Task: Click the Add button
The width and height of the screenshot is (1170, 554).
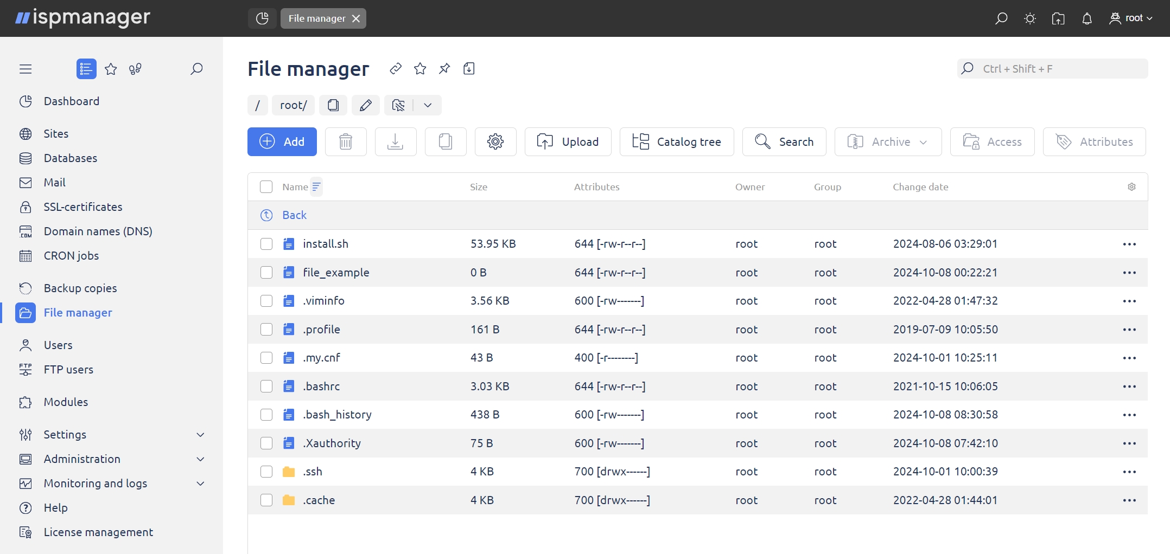Action: click(282, 142)
